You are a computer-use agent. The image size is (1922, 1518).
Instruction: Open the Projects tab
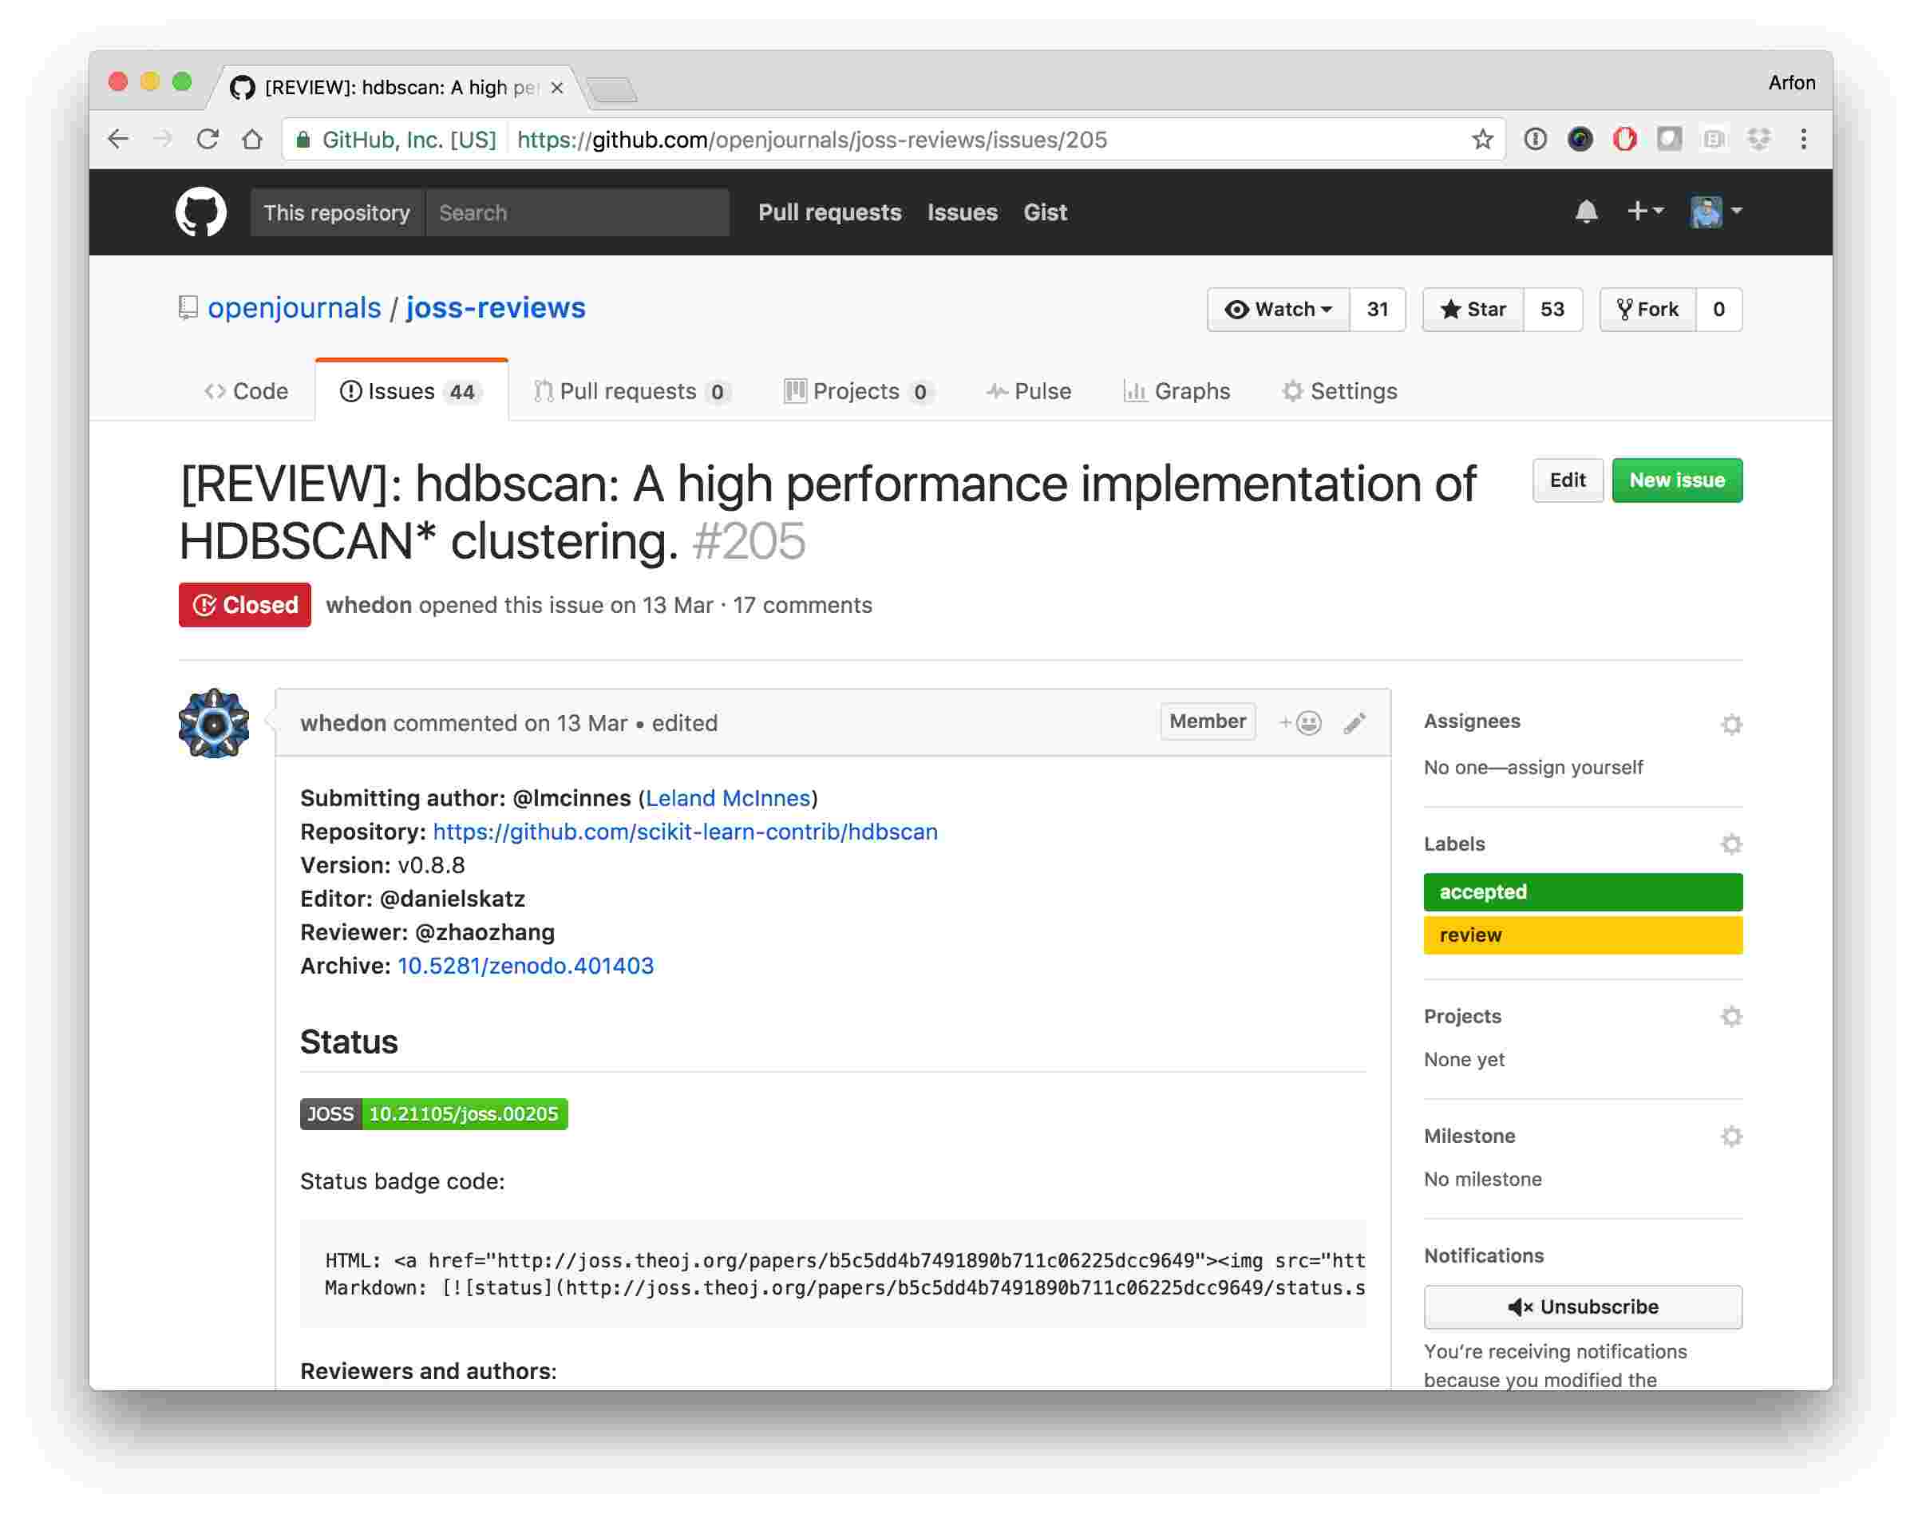coord(858,391)
